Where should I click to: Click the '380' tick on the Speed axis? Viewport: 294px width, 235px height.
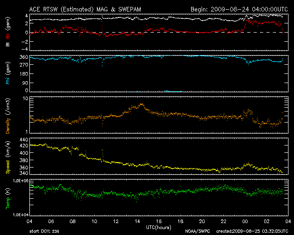tap(24, 160)
